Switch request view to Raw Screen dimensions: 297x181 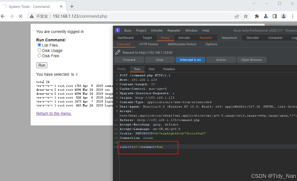pos(137,69)
